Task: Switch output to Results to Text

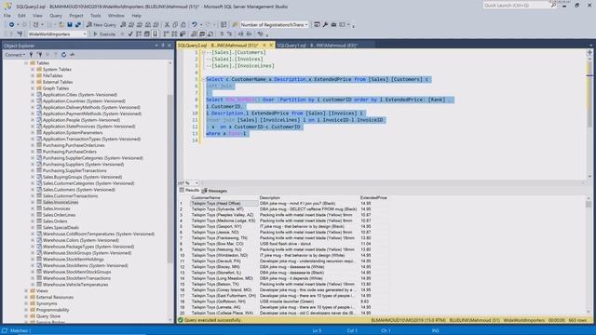Action: pos(194,33)
